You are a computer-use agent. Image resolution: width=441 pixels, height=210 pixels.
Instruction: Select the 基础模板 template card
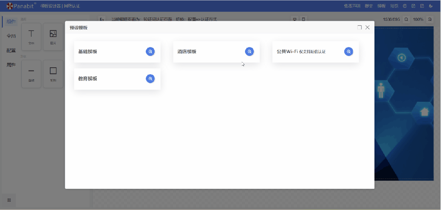(x=117, y=52)
